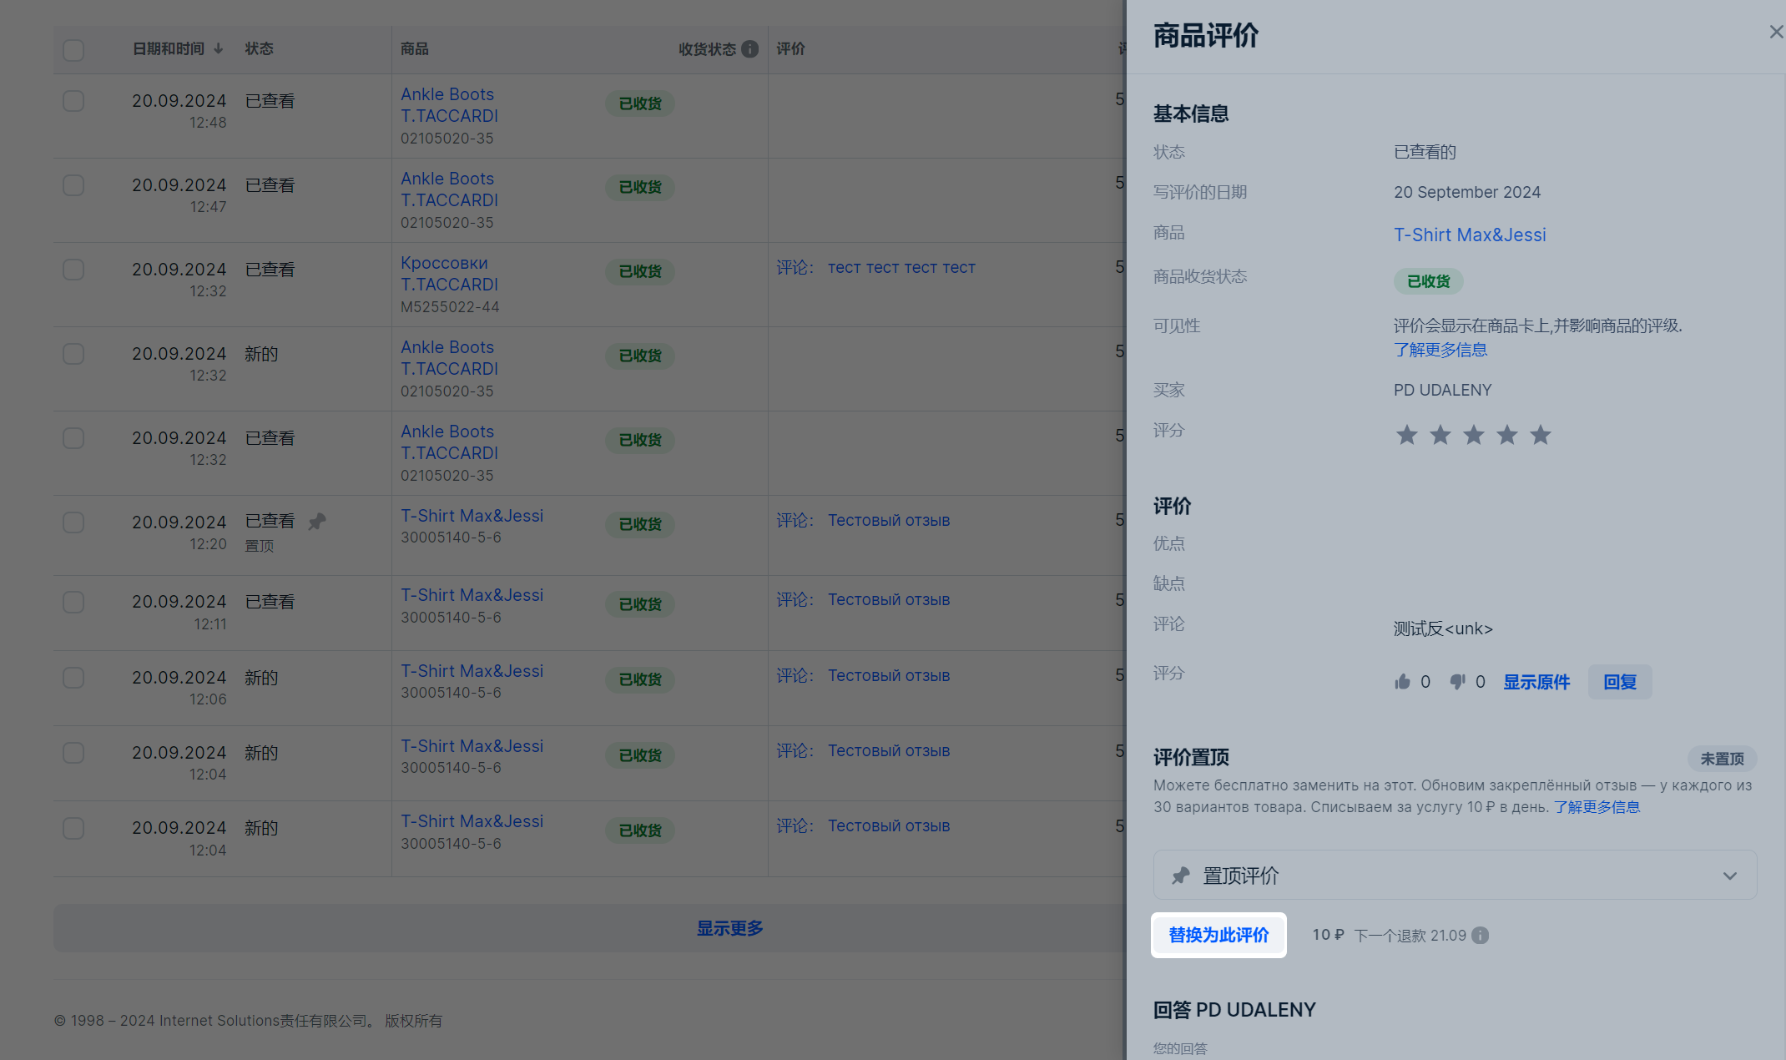Click the 已收货 badge in the side panel

pos(1428,281)
